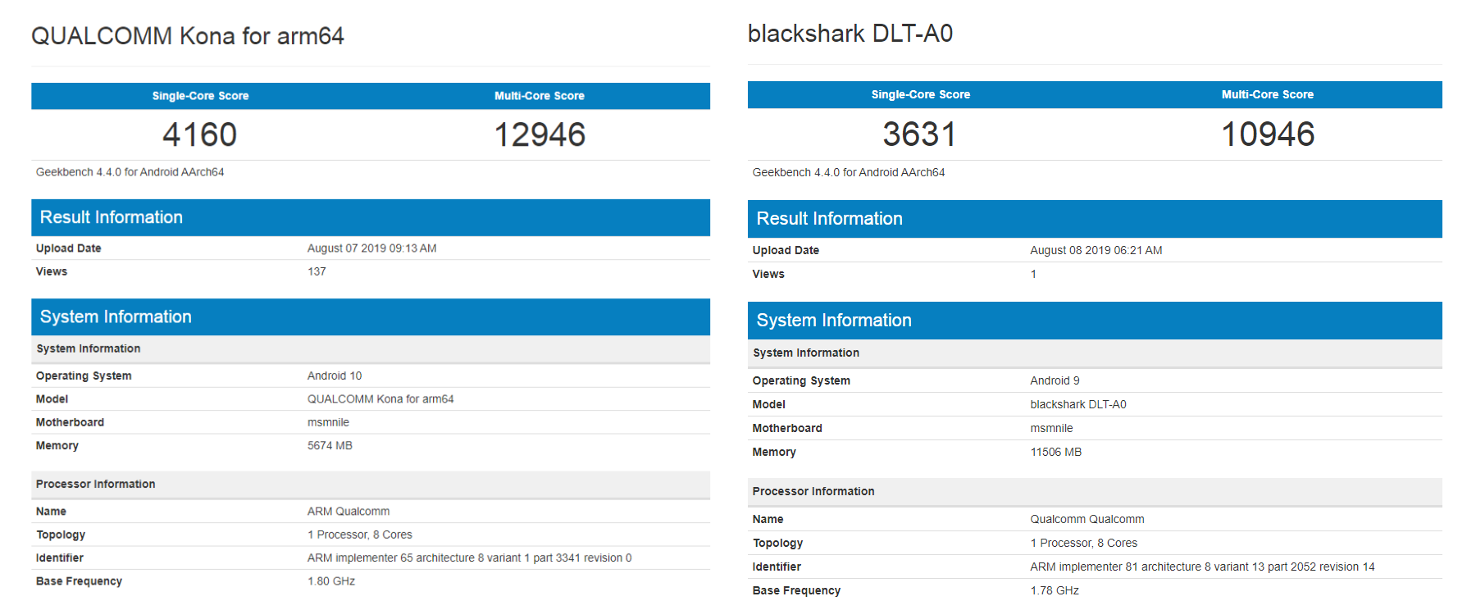The height and width of the screenshot is (610, 1467).
Task: Click the blackshark DLT-A0 heading
Action: click(850, 34)
